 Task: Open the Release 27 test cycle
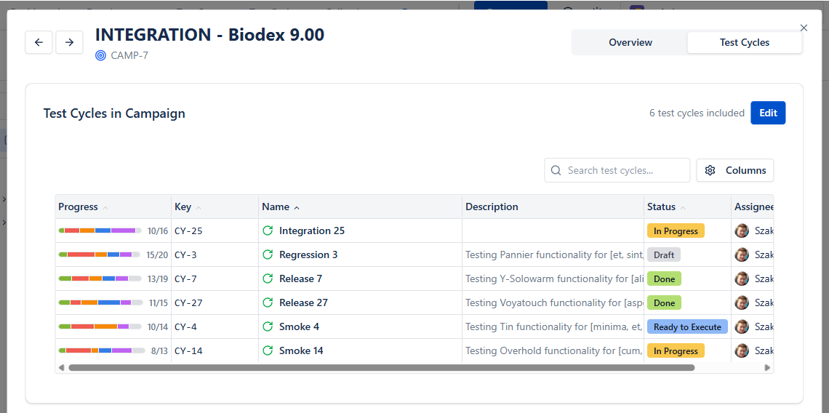303,302
